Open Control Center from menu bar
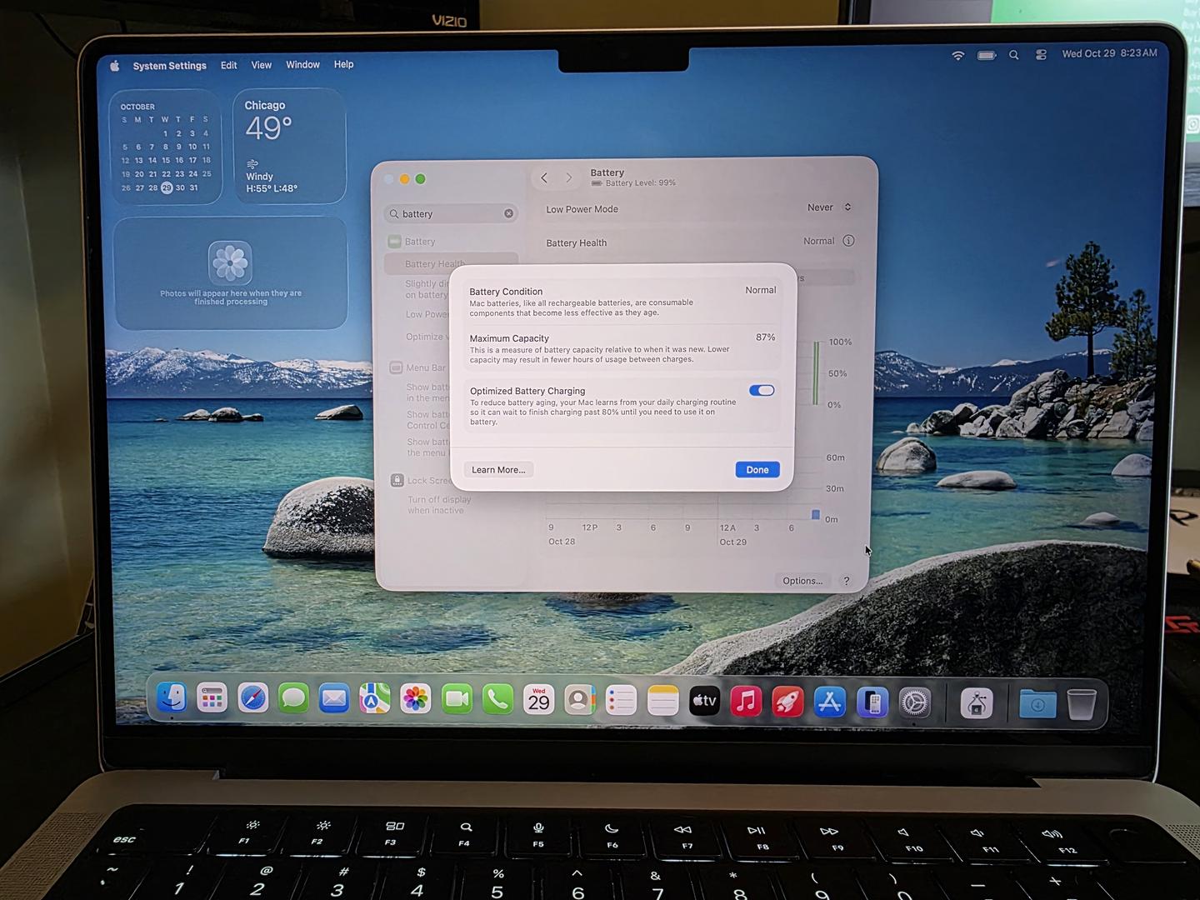Image resolution: width=1200 pixels, height=900 pixels. click(x=1041, y=55)
